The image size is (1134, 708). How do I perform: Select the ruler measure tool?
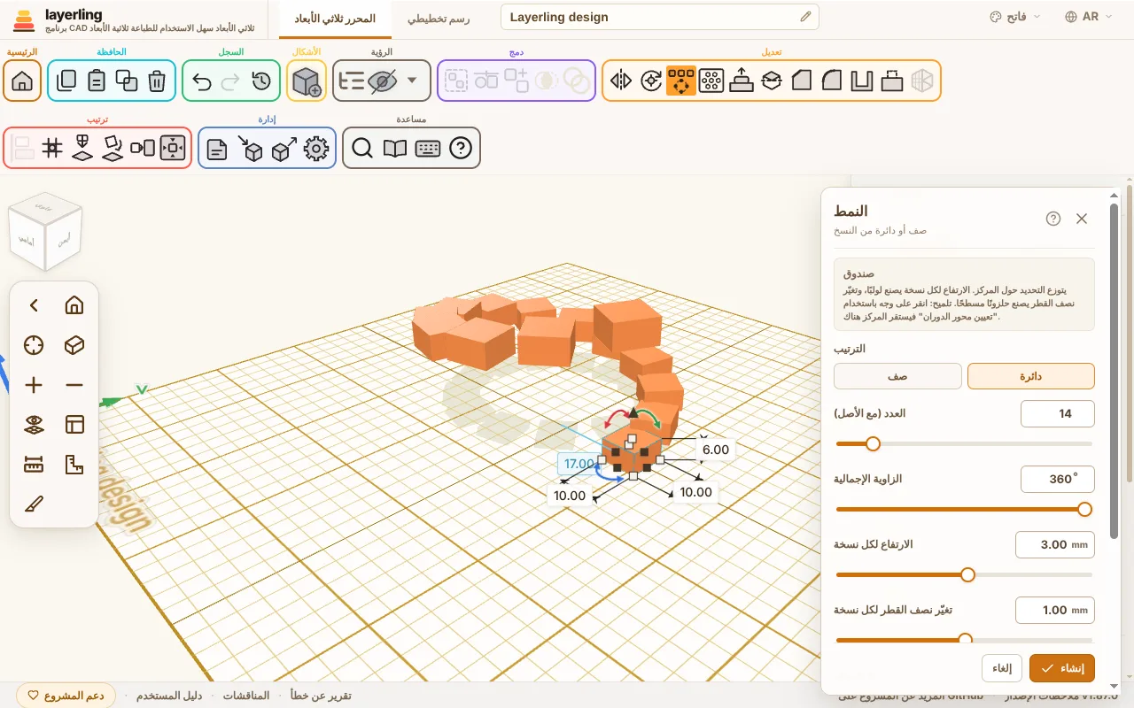click(34, 464)
